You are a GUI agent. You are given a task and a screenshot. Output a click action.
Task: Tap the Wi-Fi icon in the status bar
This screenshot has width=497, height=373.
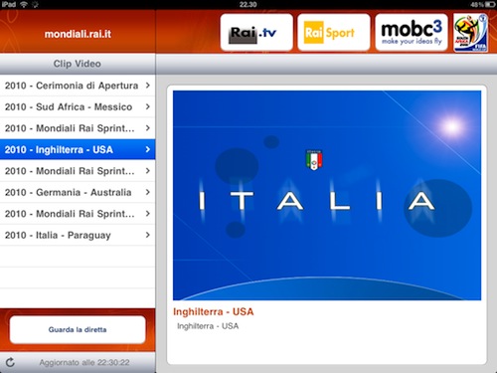[x=24, y=4]
